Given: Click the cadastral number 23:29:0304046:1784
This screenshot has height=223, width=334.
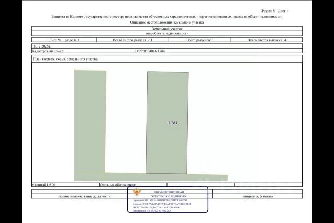Looking at the screenshot, I should 150,51.
